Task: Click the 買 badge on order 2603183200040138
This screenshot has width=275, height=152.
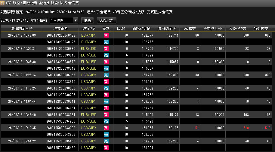Action: [x=106, y=35]
